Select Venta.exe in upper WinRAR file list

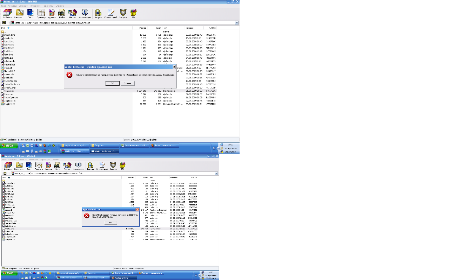(8, 91)
